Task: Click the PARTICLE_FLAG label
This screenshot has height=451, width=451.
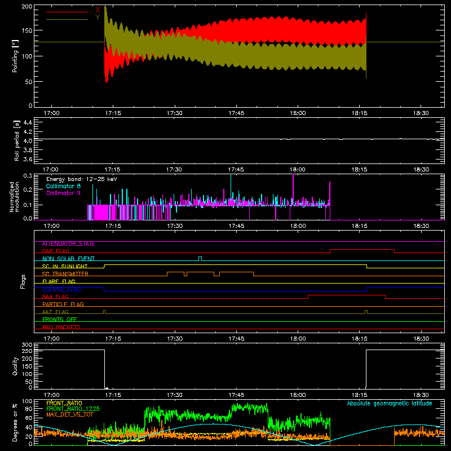Action: coord(63,304)
